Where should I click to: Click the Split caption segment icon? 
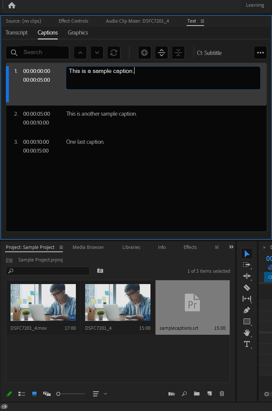162,53
